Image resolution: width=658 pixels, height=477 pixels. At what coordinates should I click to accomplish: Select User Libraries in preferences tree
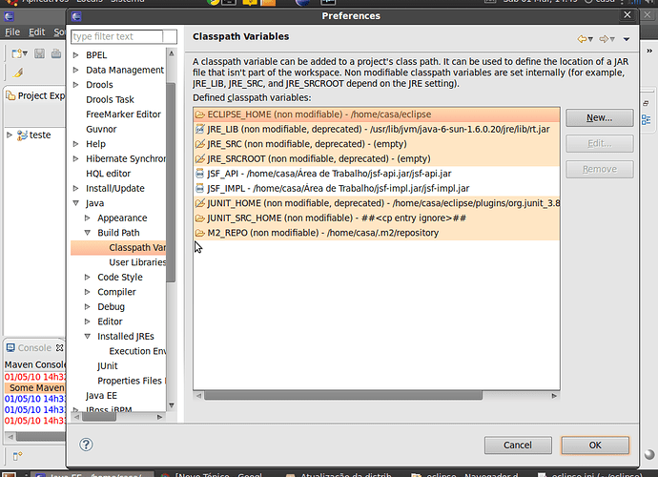point(137,262)
